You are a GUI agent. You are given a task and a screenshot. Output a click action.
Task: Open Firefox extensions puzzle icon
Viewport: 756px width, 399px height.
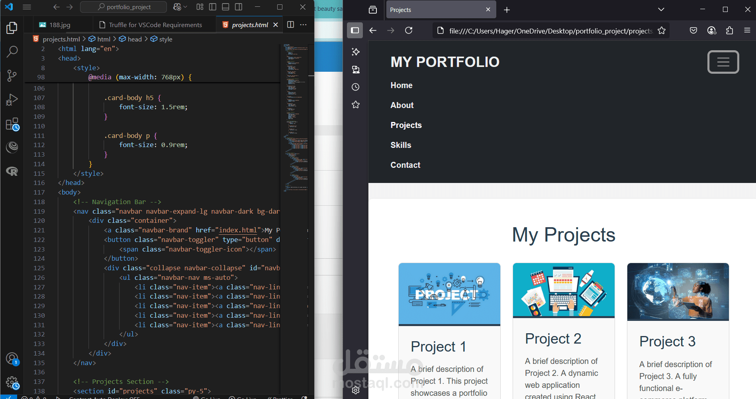[729, 30]
